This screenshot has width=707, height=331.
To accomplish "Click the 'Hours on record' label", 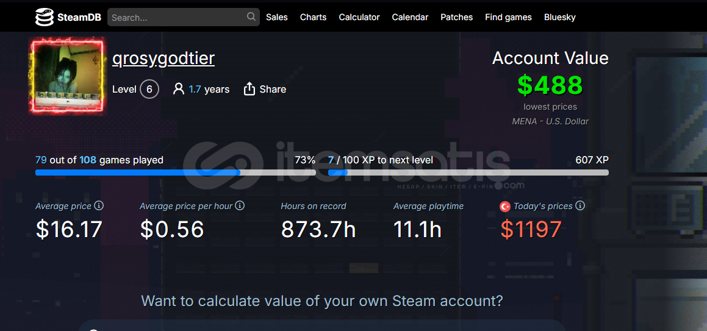I will click(x=314, y=206).
